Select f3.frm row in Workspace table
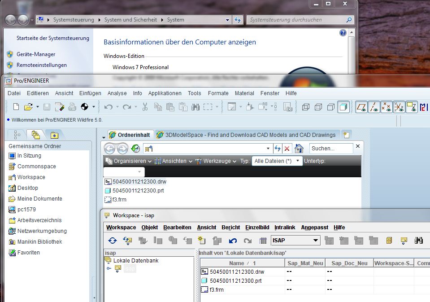The width and height of the screenshot is (430, 302). 217,289
